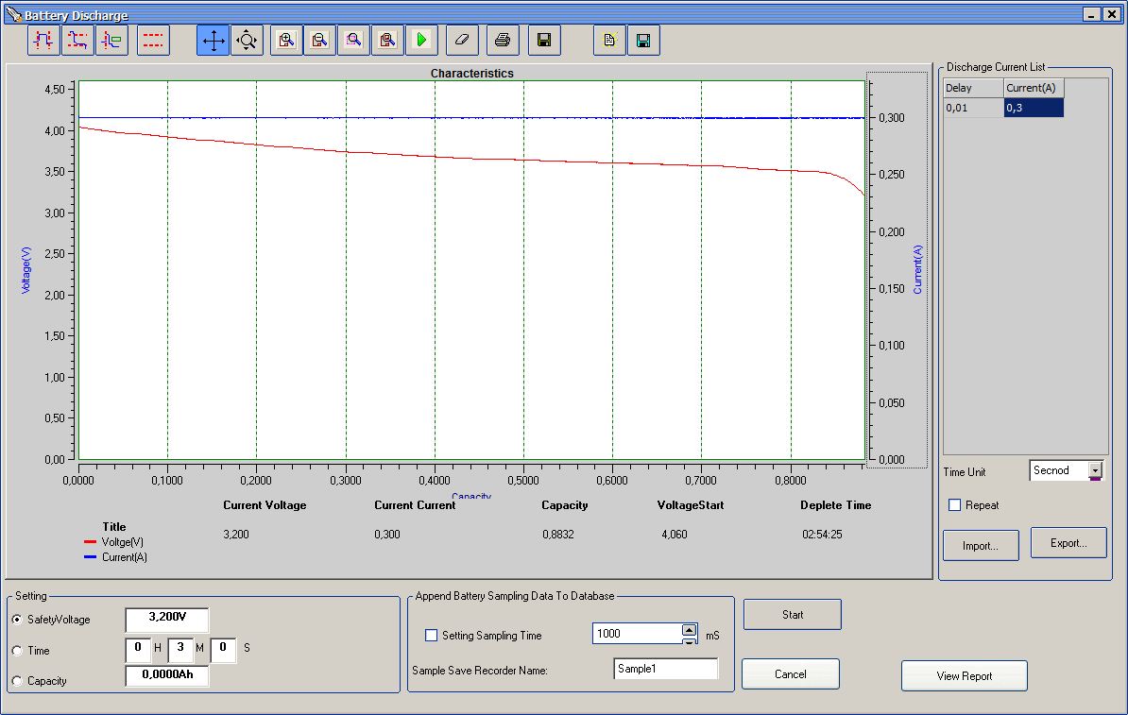This screenshot has height=715, width=1128.
Task: Save chart using the black floppy icon
Action: (544, 41)
